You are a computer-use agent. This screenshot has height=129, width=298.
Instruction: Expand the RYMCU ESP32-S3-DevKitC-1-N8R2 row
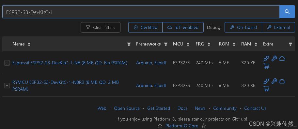point(7,86)
